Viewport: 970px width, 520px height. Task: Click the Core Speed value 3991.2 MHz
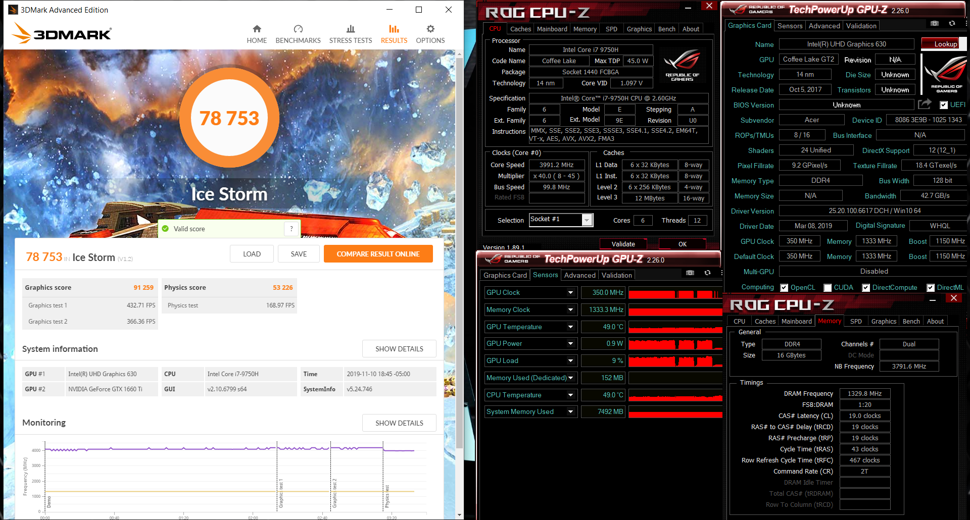coord(556,165)
